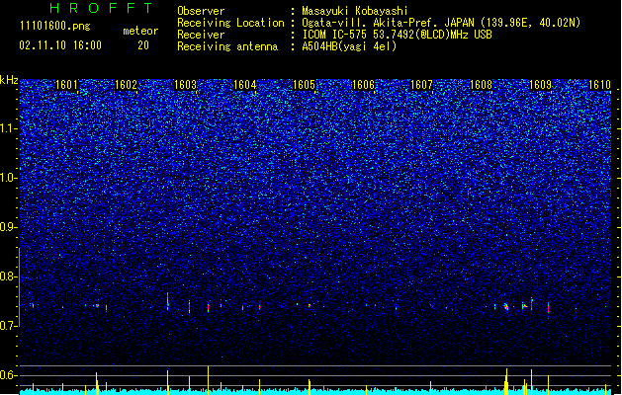Click the receiver ICOM IC-575 text

click(397, 35)
